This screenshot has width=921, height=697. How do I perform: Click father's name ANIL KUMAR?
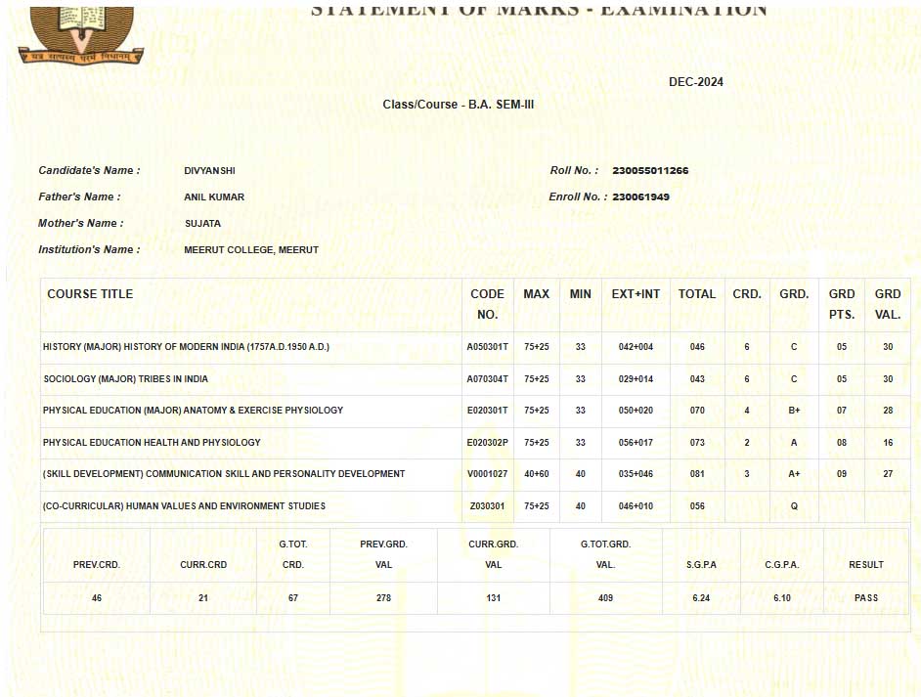click(x=214, y=197)
